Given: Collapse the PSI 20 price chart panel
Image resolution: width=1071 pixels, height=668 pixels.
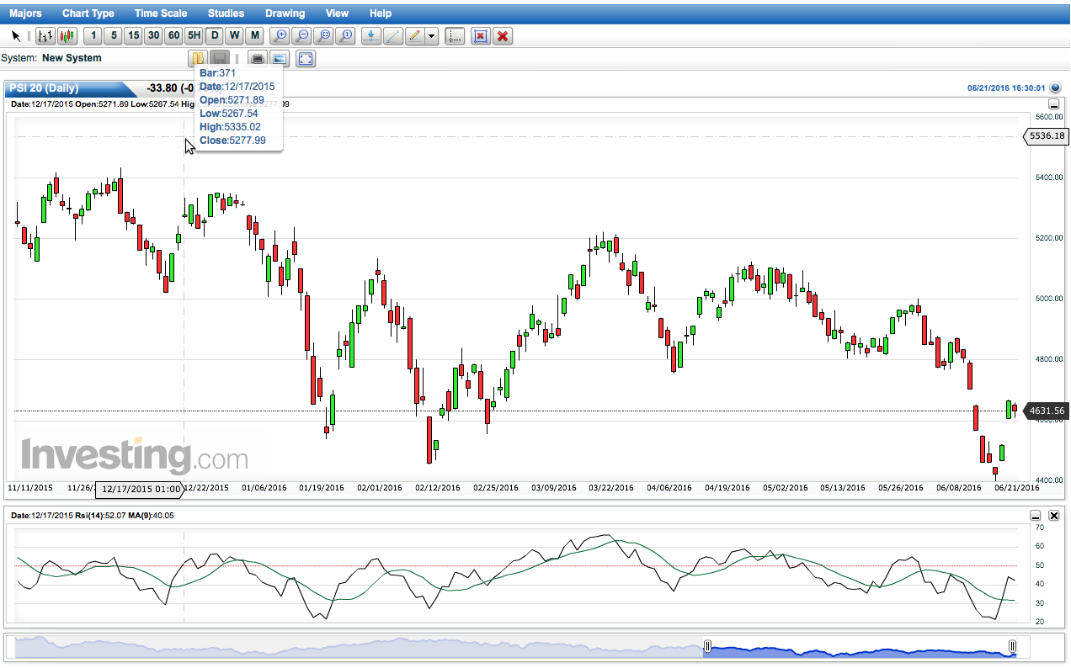Looking at the screenshot, I should (1053, 103).
